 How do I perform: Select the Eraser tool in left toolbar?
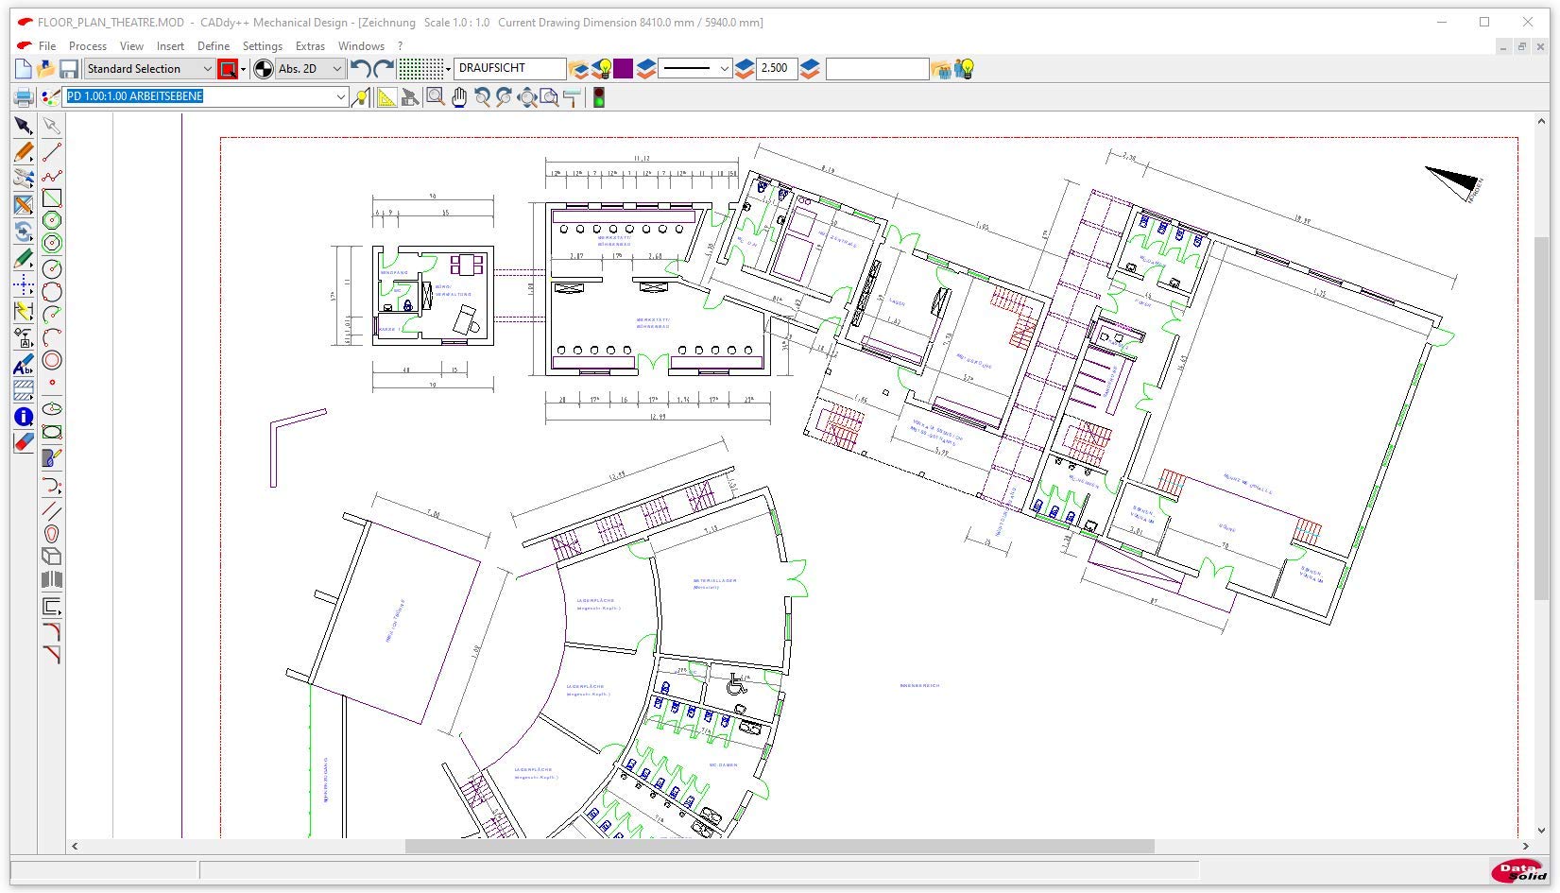(x=24, y=442)
